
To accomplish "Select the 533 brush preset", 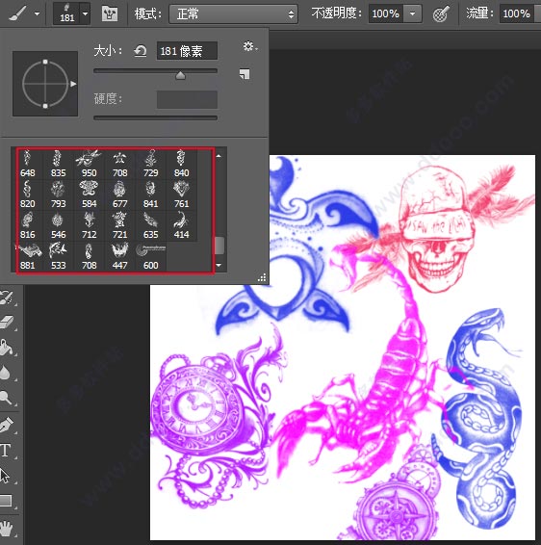I will 58,256.
